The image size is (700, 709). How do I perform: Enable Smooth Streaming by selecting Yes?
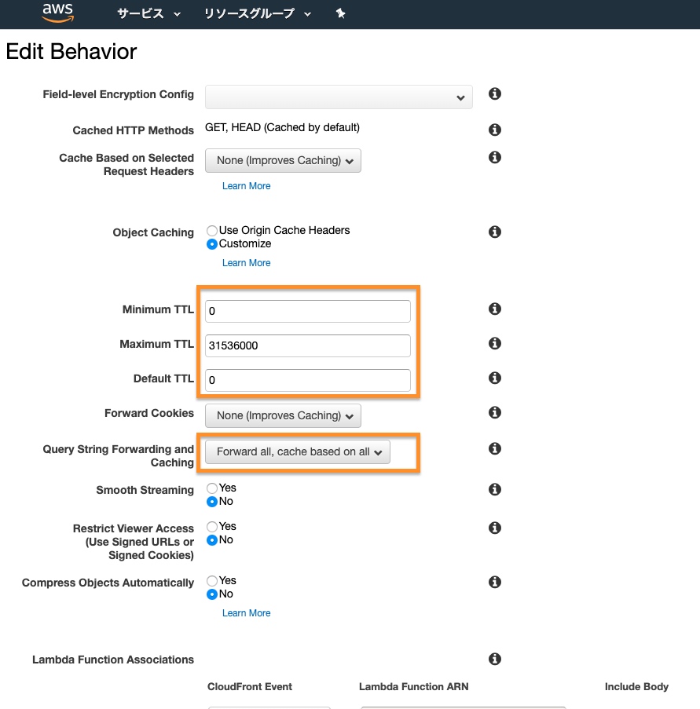(x=212, y=488)
